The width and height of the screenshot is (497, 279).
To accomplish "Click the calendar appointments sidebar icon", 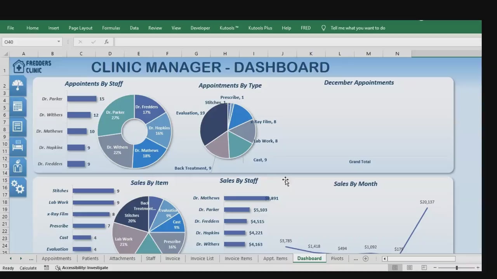I will [x=18, y=107].
